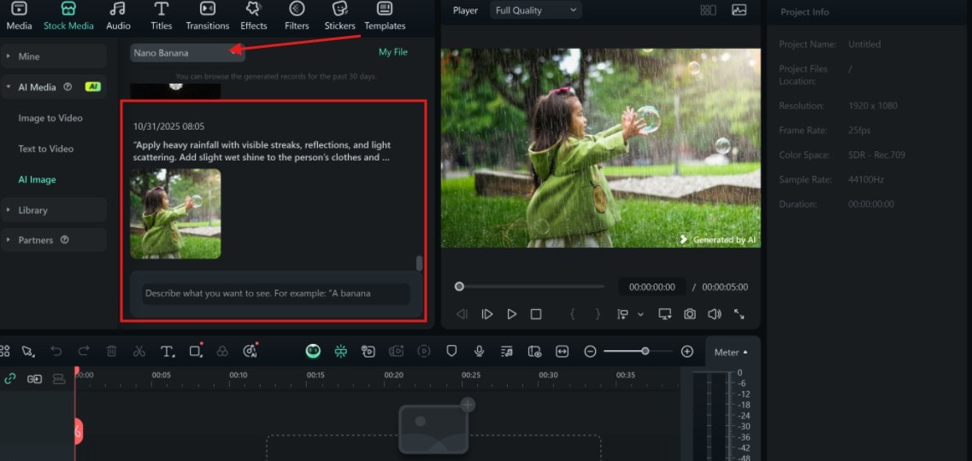The image size is (972, 461).
Task: Open the Full Quality player dropdown
Action: pos(536,10)
